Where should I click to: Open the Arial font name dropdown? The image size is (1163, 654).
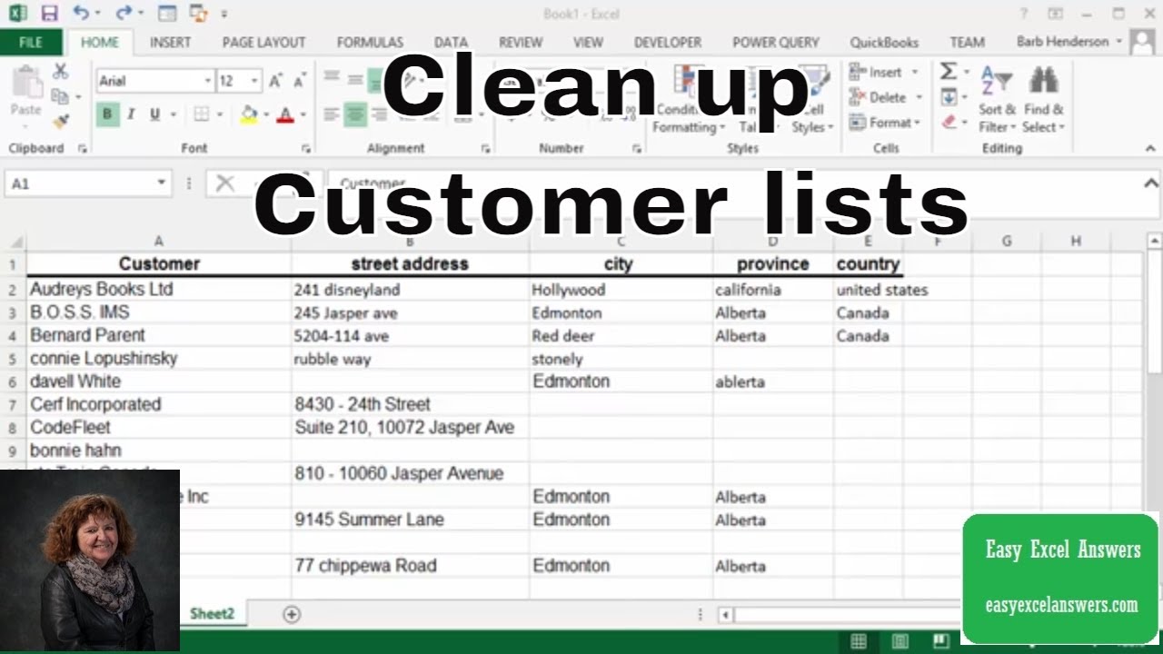[207, 81]
